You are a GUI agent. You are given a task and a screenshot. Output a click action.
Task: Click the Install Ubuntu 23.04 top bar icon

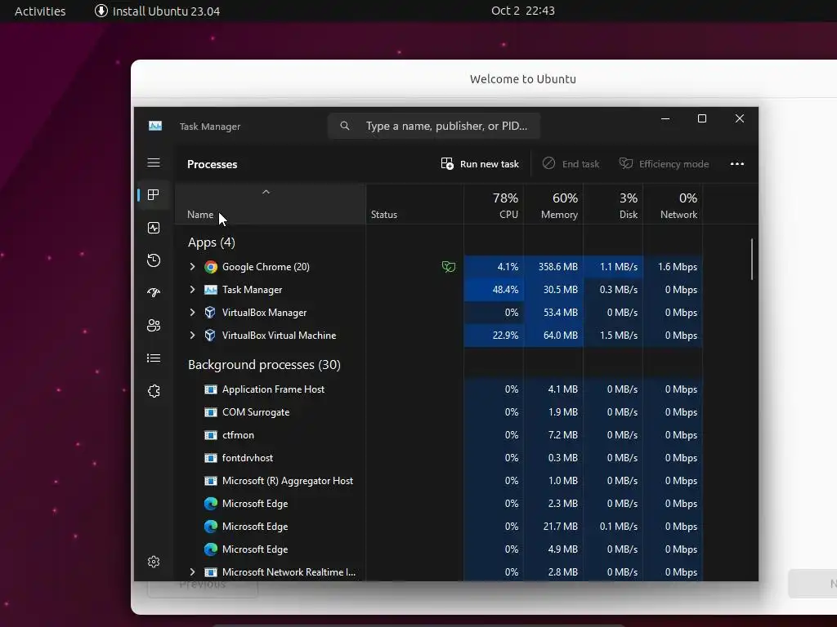pos(101,11)
